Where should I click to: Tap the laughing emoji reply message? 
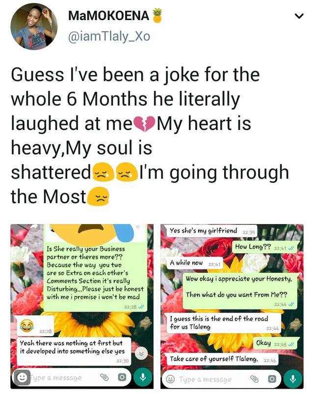[x=32, y=326]
